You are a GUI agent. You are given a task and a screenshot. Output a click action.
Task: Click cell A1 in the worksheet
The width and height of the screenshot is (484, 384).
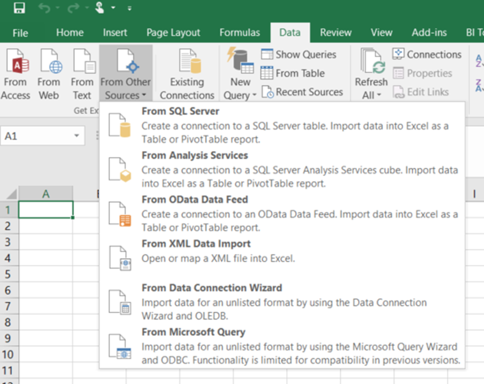(46, 210)
